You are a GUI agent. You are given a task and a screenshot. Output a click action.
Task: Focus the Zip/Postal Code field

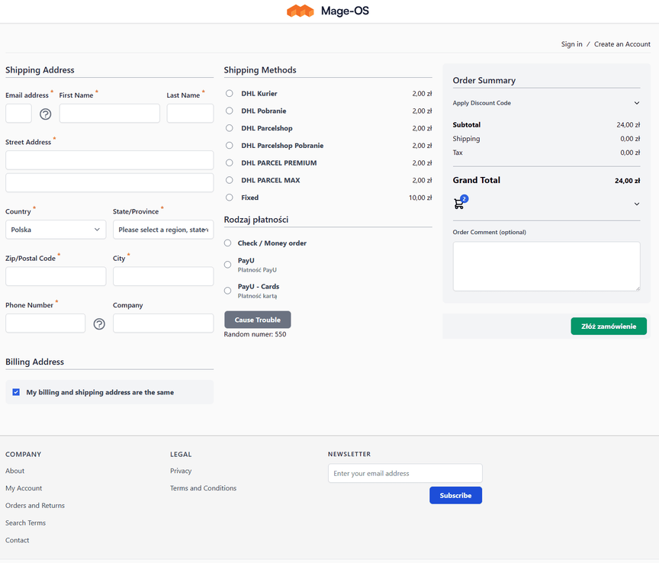[x=56, y=276]
